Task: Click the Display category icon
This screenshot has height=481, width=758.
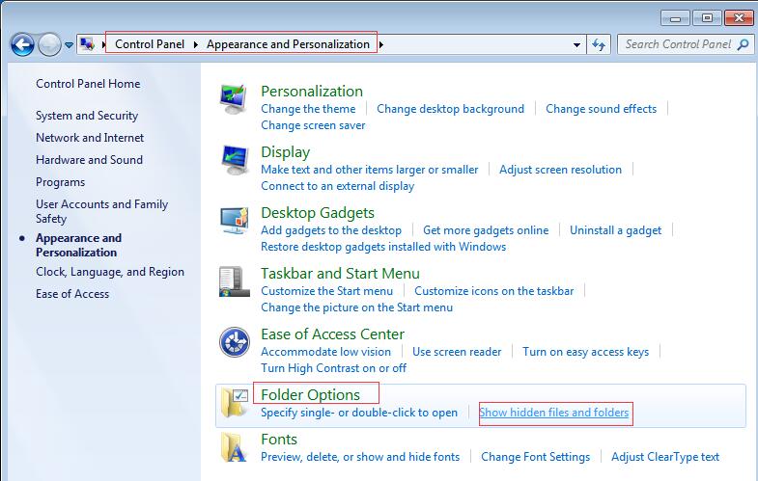Action: click(235, 160)
